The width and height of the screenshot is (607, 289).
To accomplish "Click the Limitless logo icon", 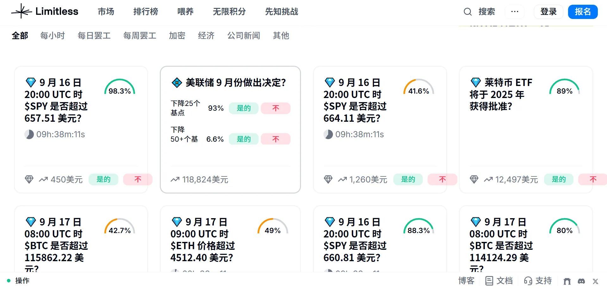I will pos(22,11).
